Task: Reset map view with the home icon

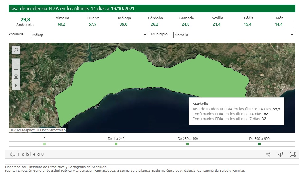Action: [16, 77]
